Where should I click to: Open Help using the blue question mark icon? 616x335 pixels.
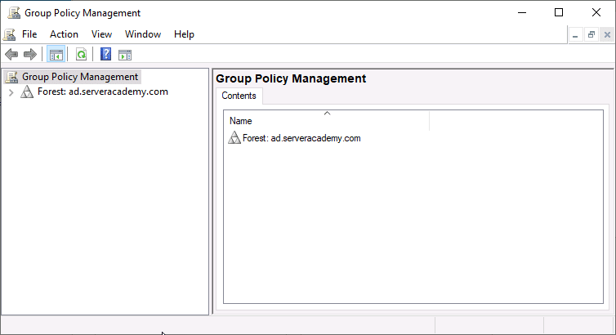coord(105,55)
